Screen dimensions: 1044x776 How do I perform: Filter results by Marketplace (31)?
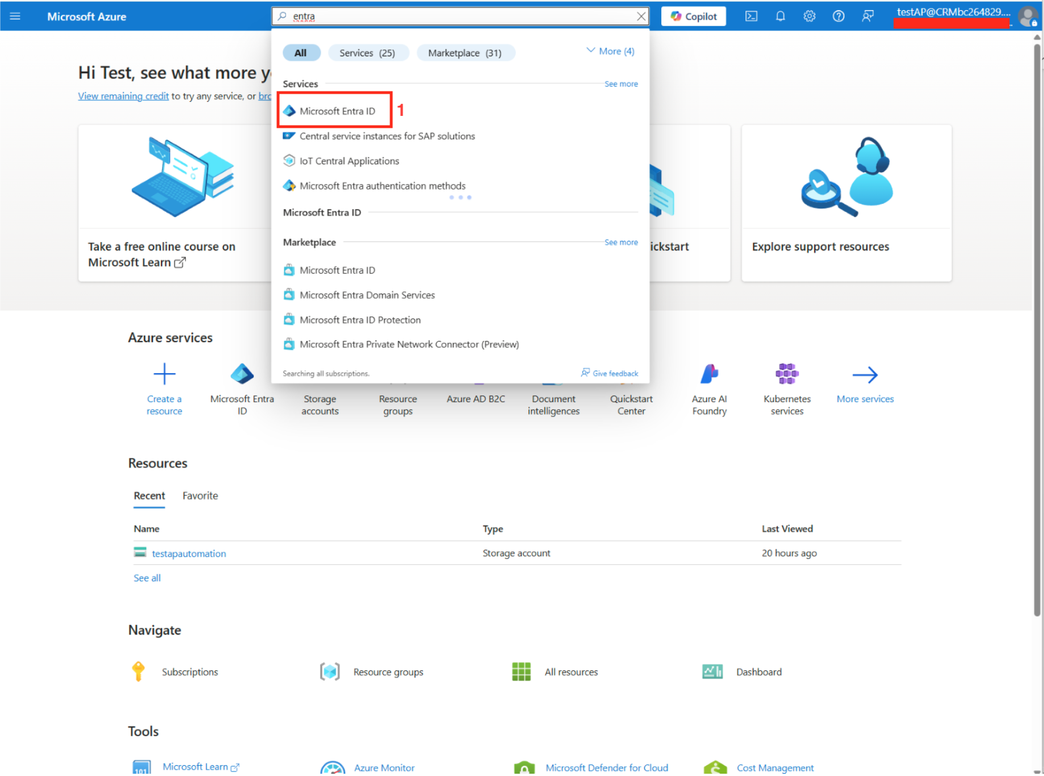pos(465,53)
